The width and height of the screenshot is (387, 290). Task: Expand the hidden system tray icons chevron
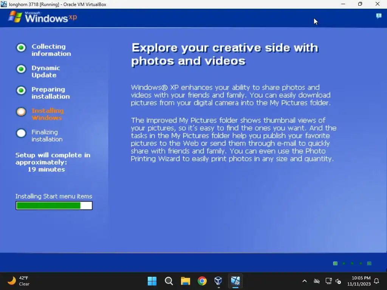tap(305, 281)
